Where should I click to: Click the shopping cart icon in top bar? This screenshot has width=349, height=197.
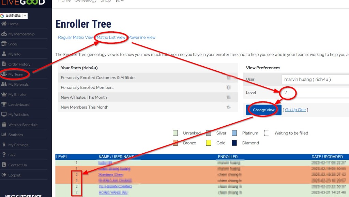point(118,1)
